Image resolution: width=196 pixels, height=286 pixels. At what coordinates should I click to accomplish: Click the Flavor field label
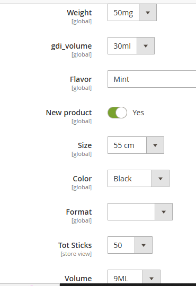81,79
